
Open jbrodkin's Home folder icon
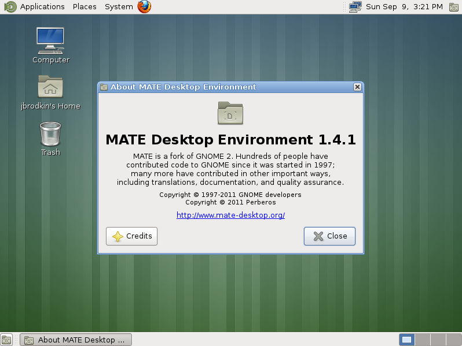coord(50,92)
